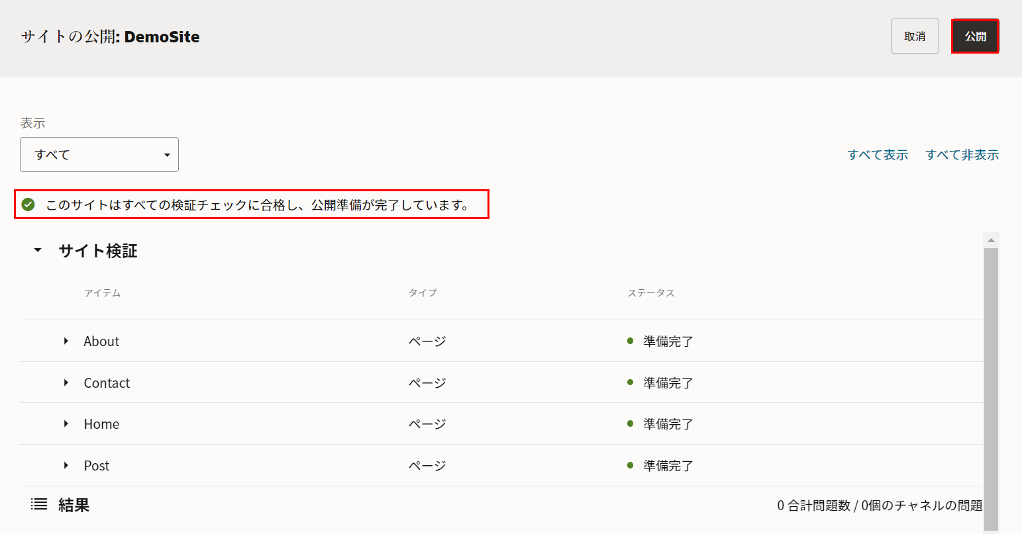Click the サイトの公開: DemoSite title
The image size is (1022, 534).
110,36
